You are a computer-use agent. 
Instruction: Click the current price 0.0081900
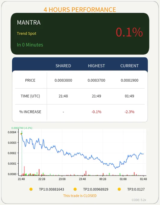[x=130, y=80]
